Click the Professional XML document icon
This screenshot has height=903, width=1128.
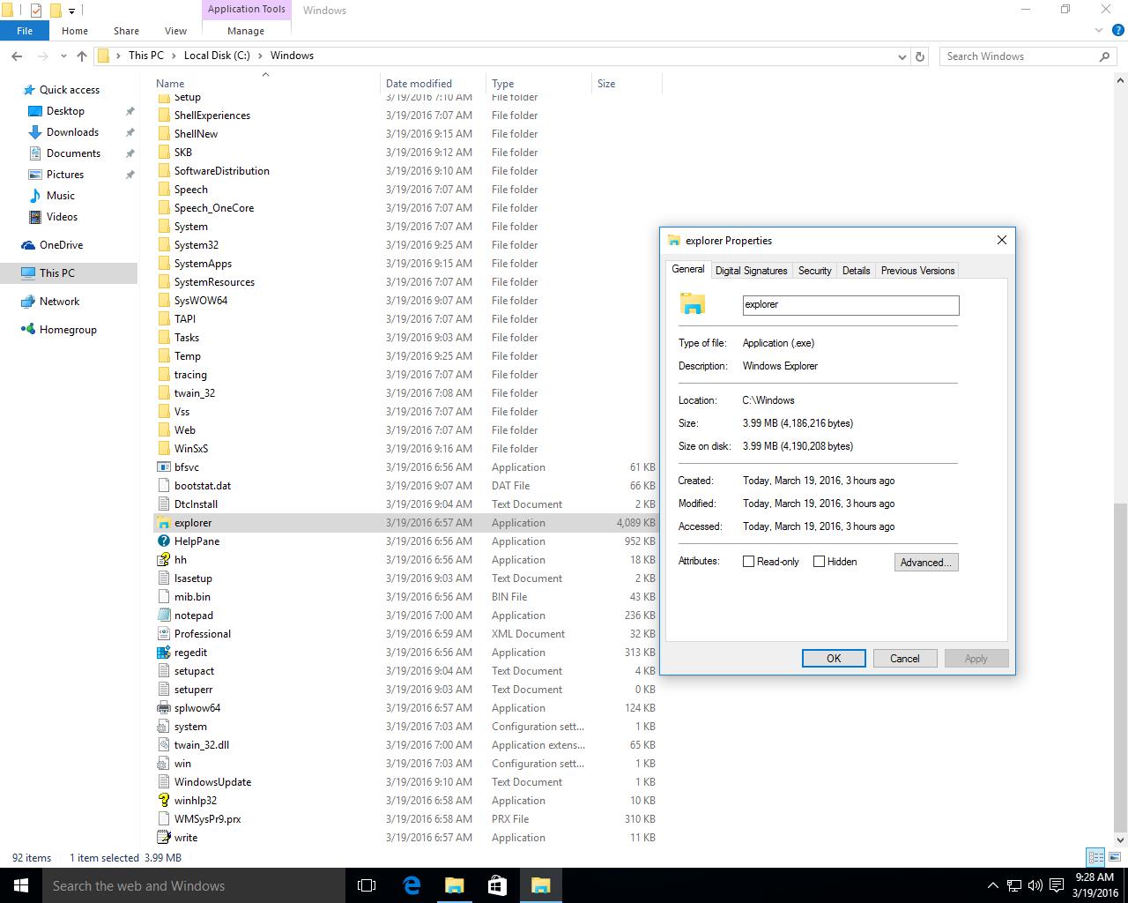pyautogui.click(x=163, y=634)
